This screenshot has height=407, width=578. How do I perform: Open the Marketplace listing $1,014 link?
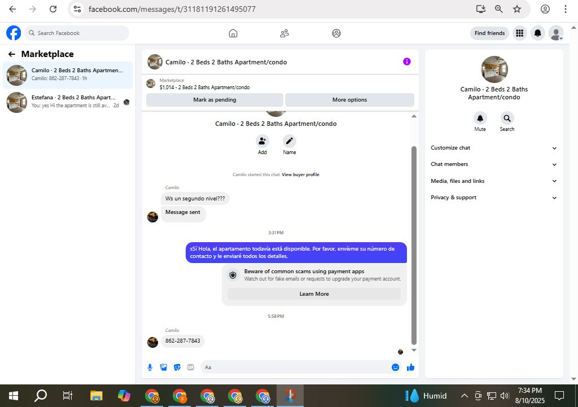[204, 87]
